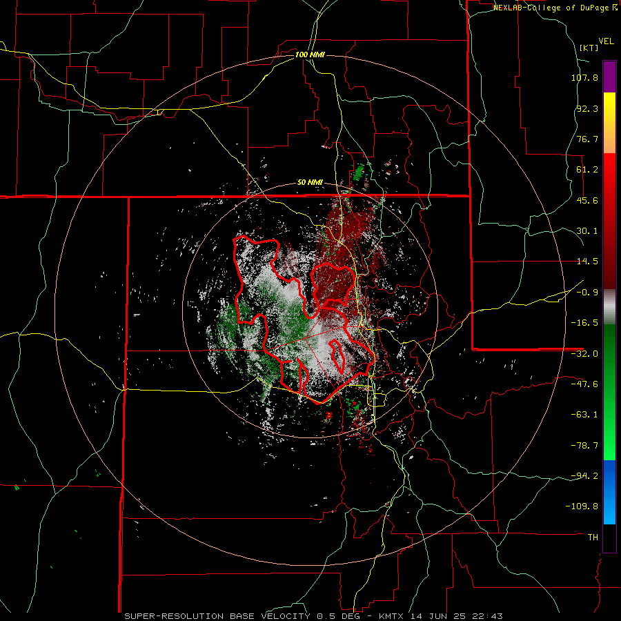Click the 30.1 scale value
This screenshot has height=621, width=621.
point(587,231)
